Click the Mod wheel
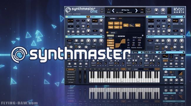This screenshot has height=106, width=191. pyautogui.click(x=85, y=76)
